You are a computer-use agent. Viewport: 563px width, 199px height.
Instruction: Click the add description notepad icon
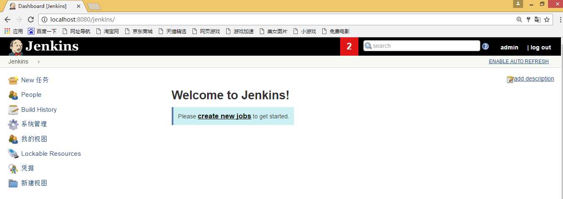510,79
